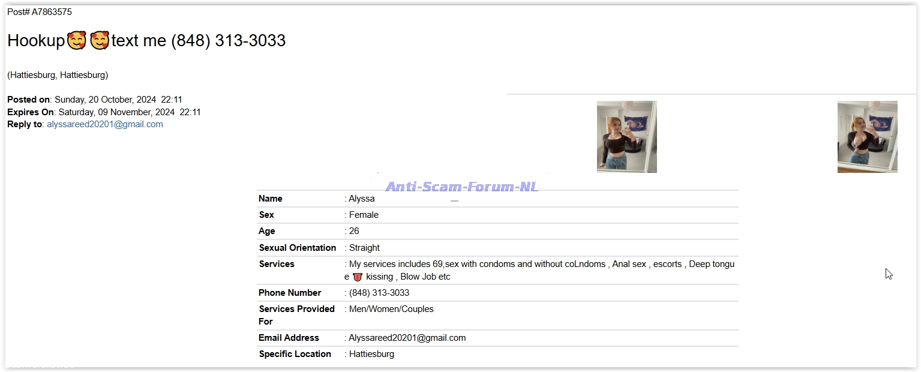Click the Specific Location value Hattiesburg
Viewport: 921px width, 372px height.
click(371, 354)
